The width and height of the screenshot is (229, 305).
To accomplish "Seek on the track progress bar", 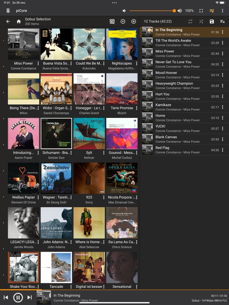I will 114,290.
